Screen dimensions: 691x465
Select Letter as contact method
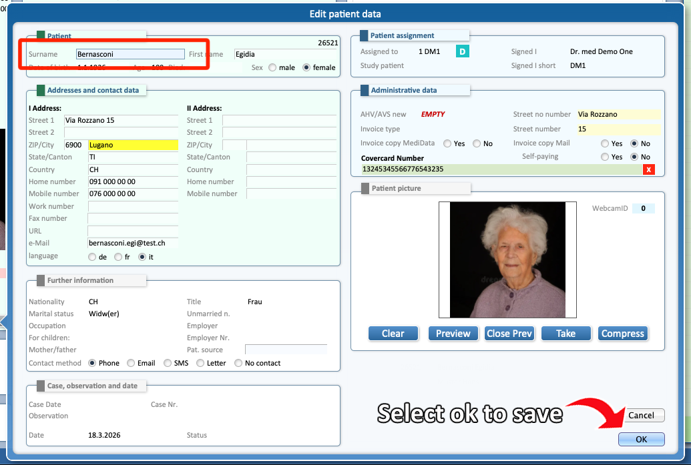(200, 363)
